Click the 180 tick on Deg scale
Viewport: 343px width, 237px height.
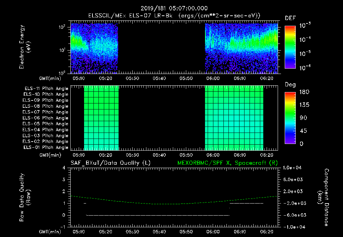point(304,92)
